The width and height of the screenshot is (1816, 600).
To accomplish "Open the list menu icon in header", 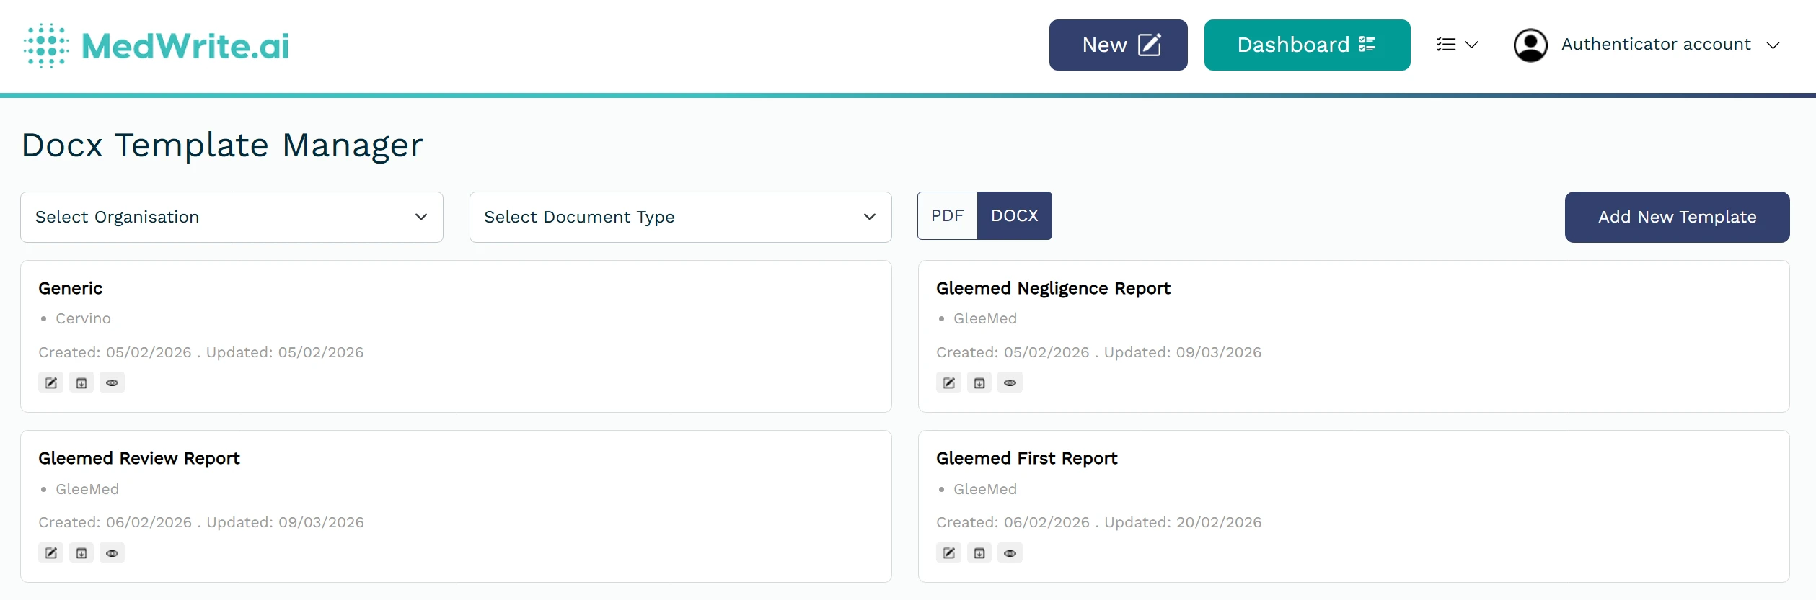I will point(1457,45).
